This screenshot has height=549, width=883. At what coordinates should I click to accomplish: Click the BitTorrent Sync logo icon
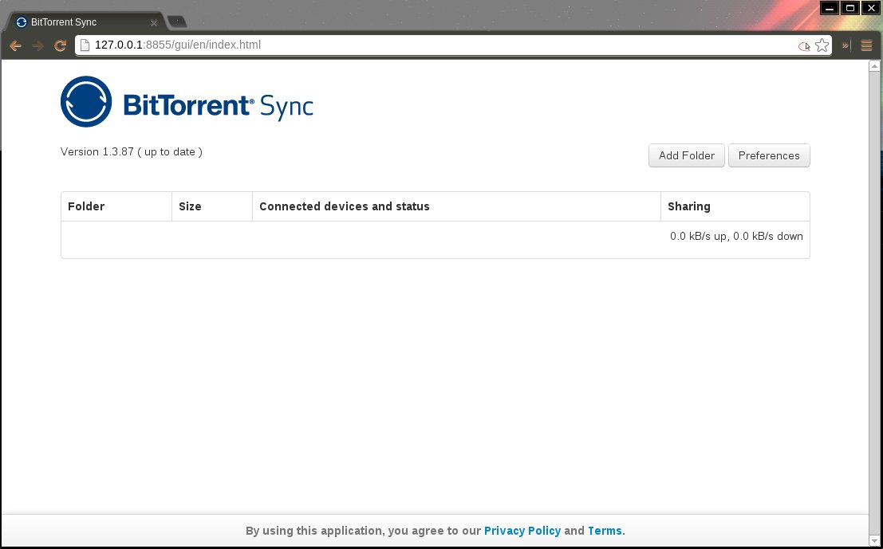coord(86,102)
